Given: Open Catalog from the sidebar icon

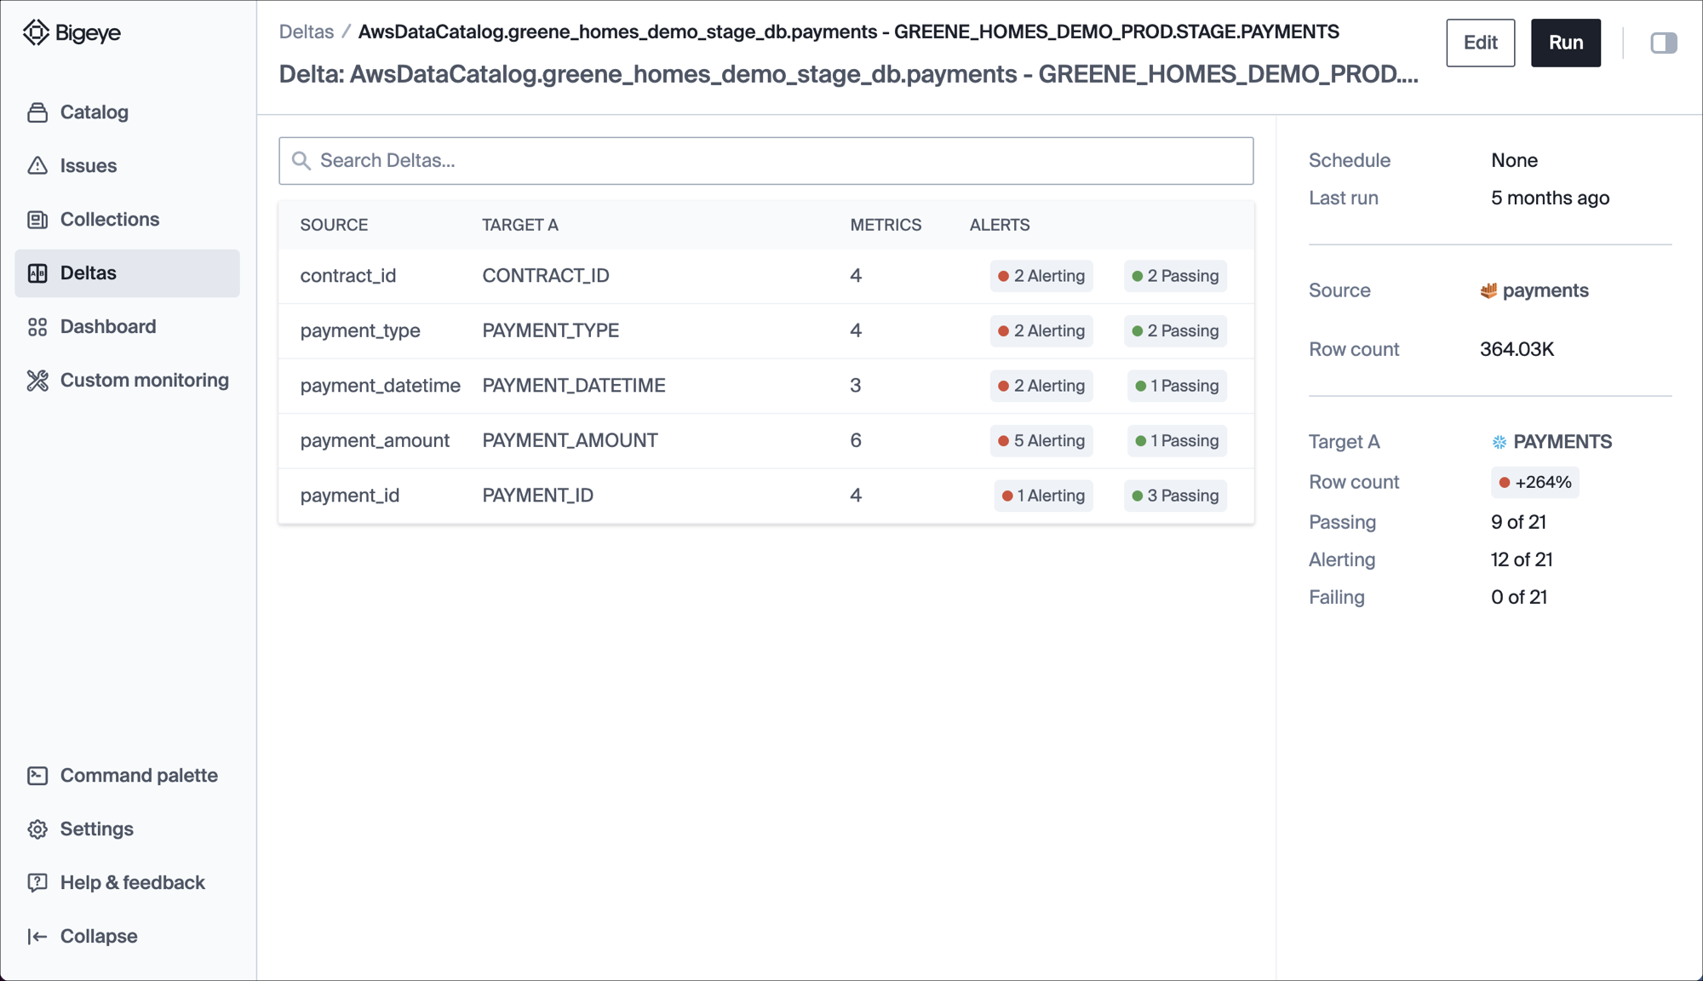Looking at the screenshot, I should coord(37,112).
